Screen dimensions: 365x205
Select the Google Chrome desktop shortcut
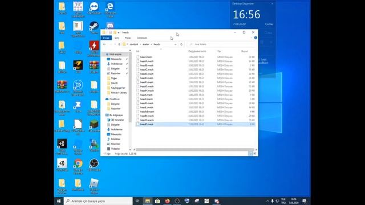pyautogui.click(x=78, y=167)
